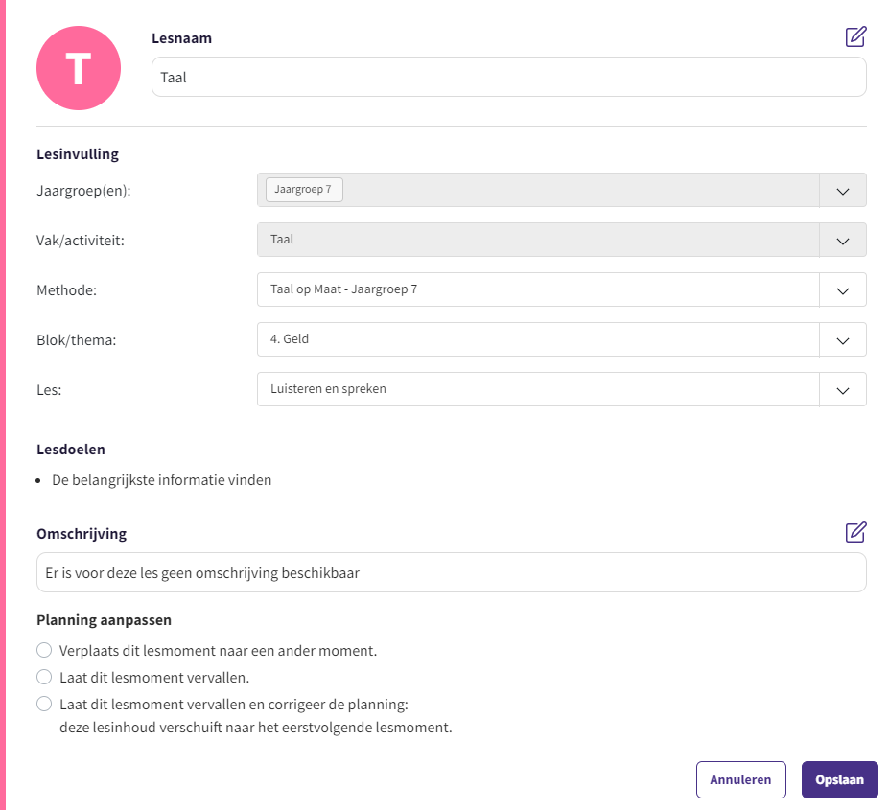Click the 'Luisteren en spreken' lesson value
The height and width of the screenshot is (810, 889).
coord(329,389)
